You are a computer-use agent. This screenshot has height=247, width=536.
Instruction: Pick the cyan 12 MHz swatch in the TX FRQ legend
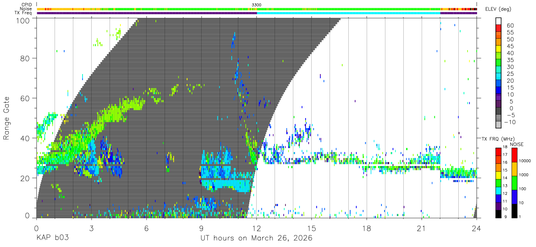499,190
